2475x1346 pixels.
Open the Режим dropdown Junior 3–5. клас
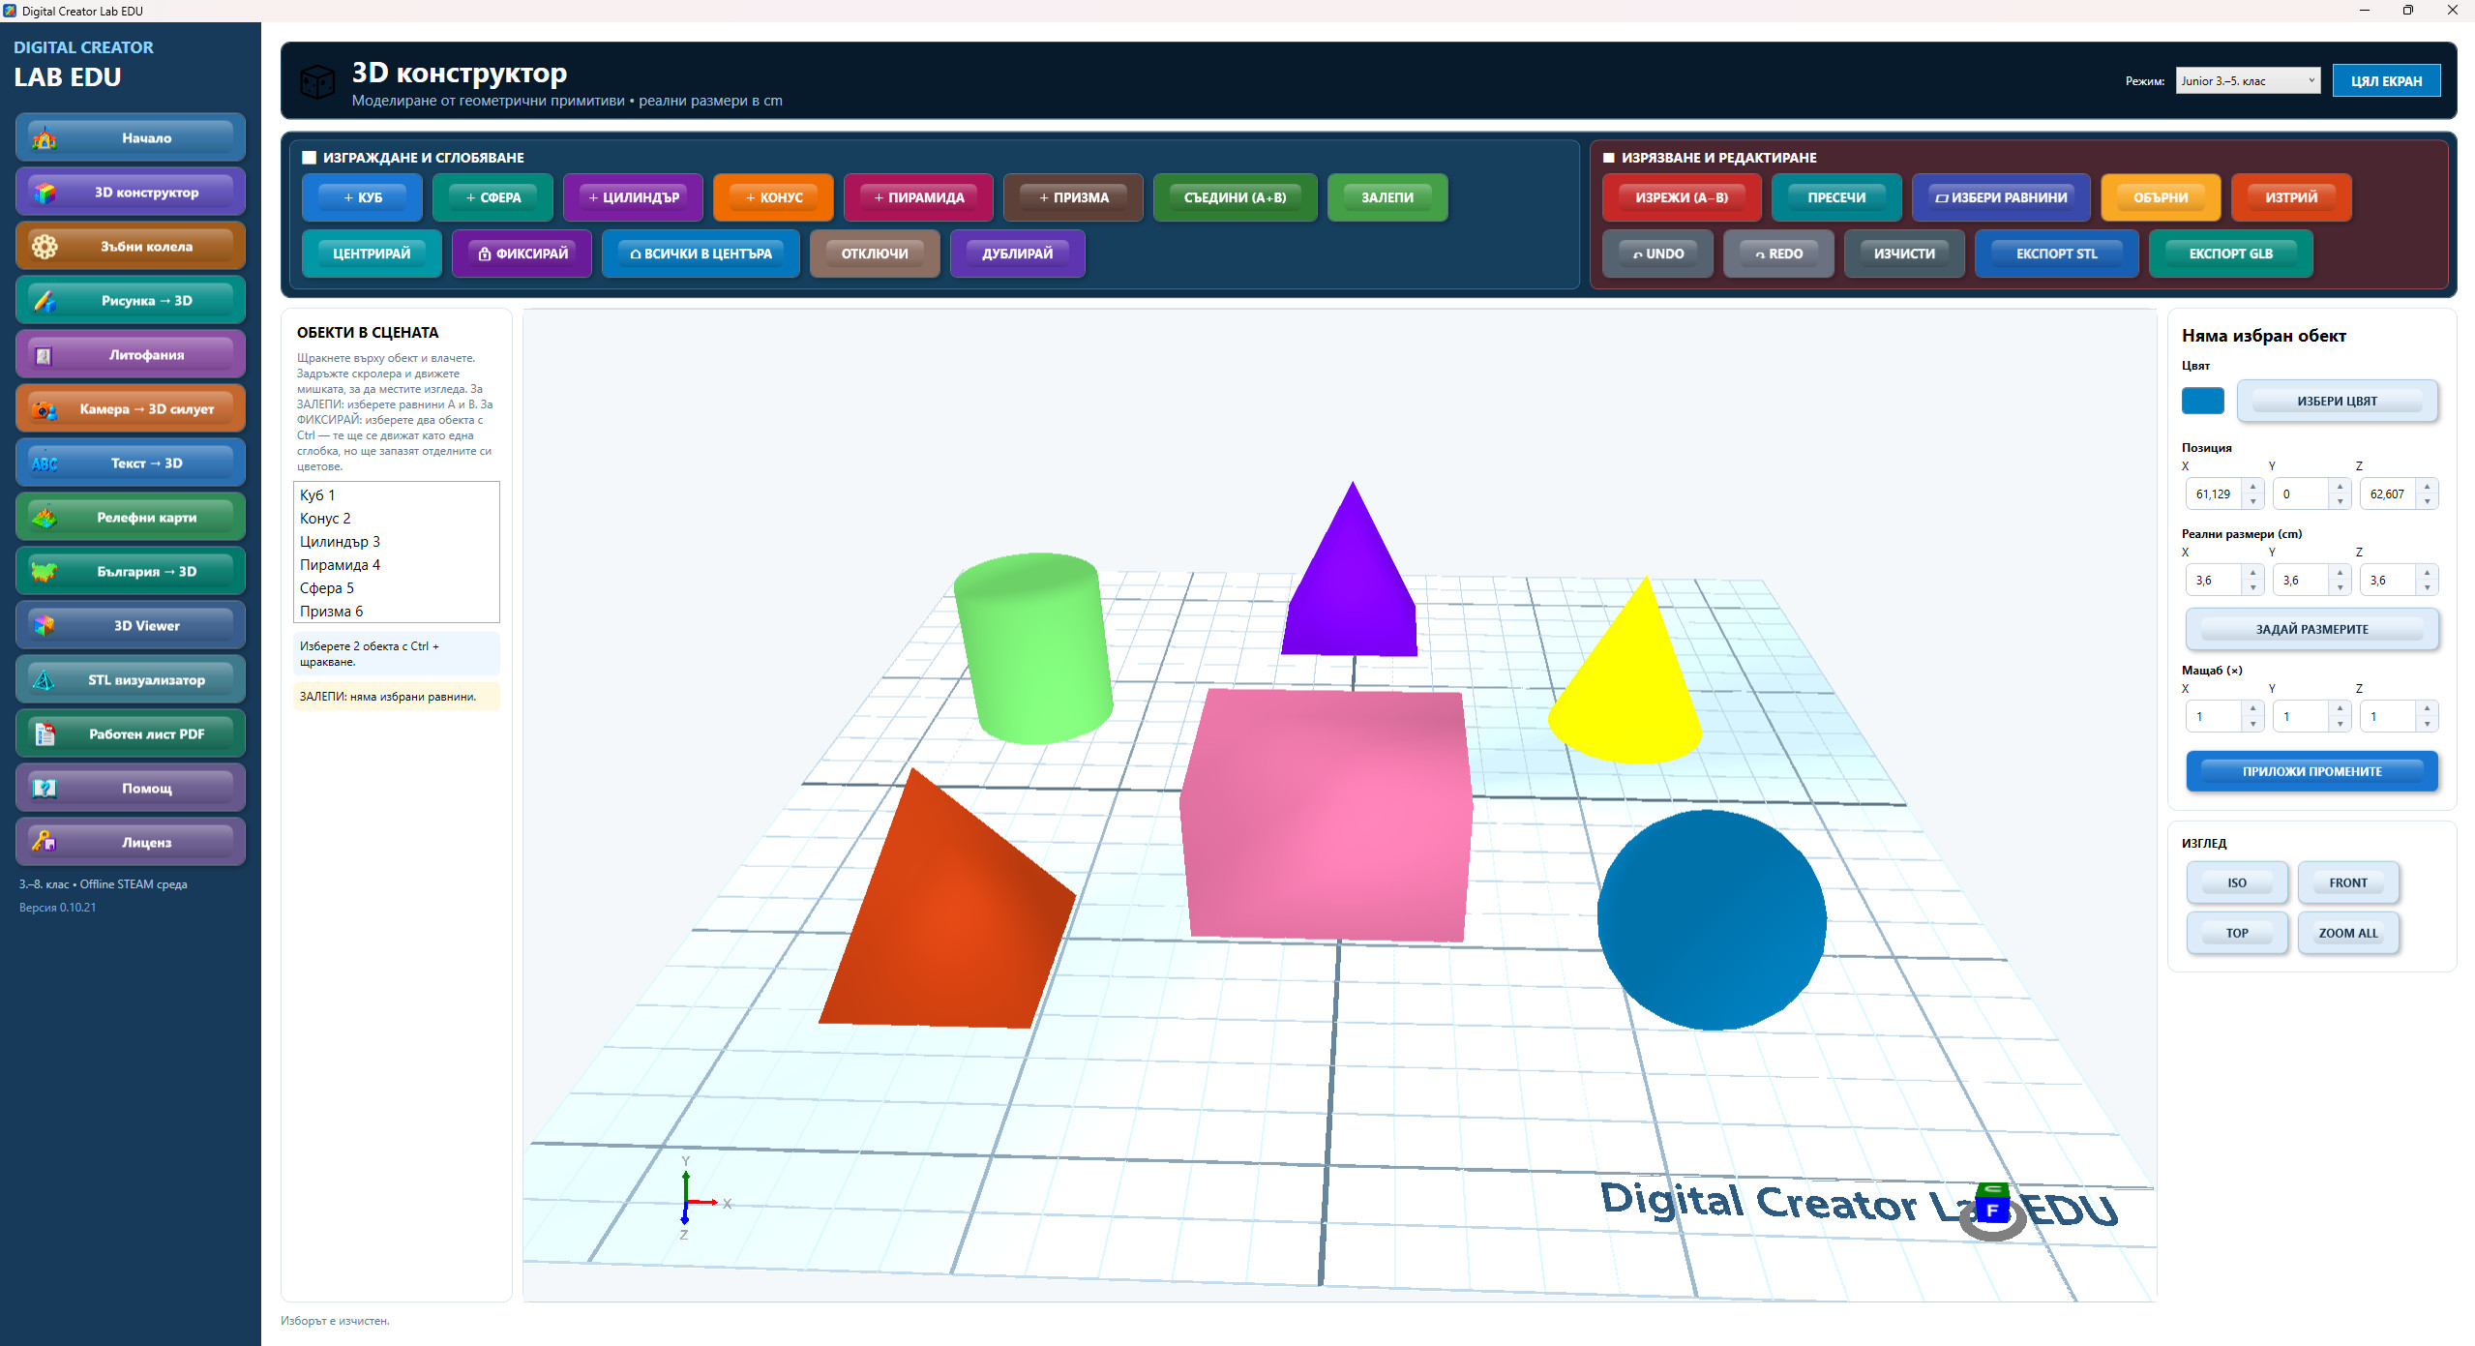click(x=2248, y=80)
